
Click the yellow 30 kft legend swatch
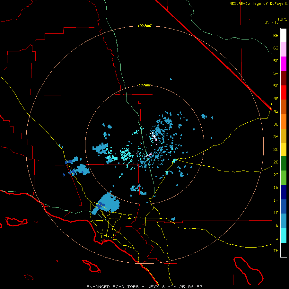tap(284, 150)
